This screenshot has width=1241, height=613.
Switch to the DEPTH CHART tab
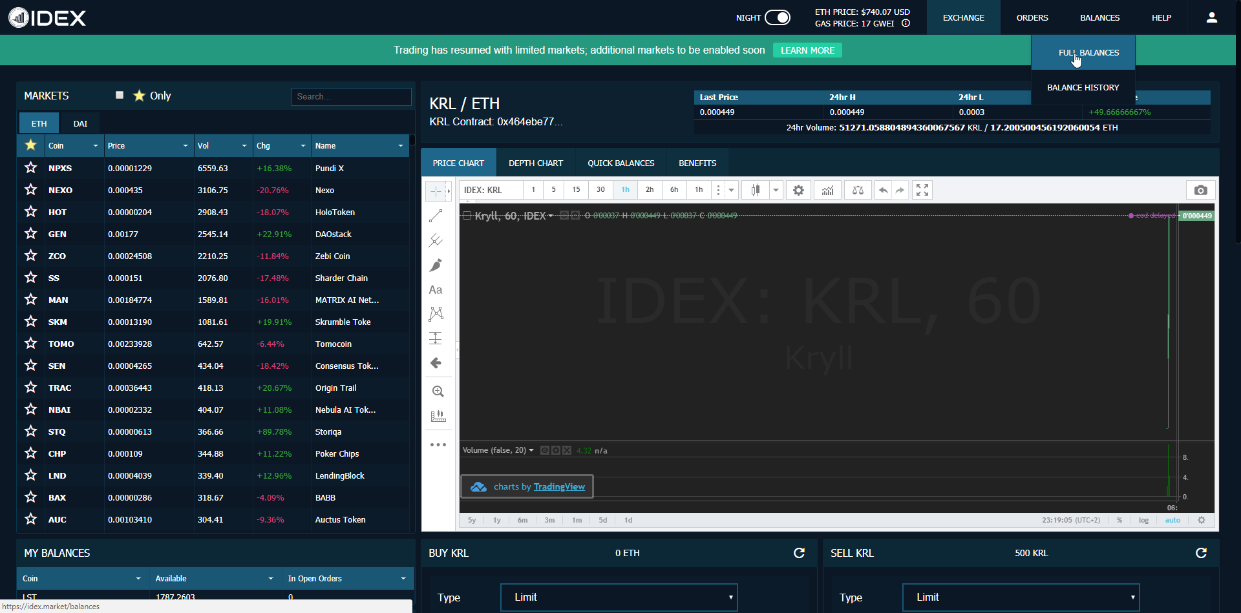tap(536, 163)
